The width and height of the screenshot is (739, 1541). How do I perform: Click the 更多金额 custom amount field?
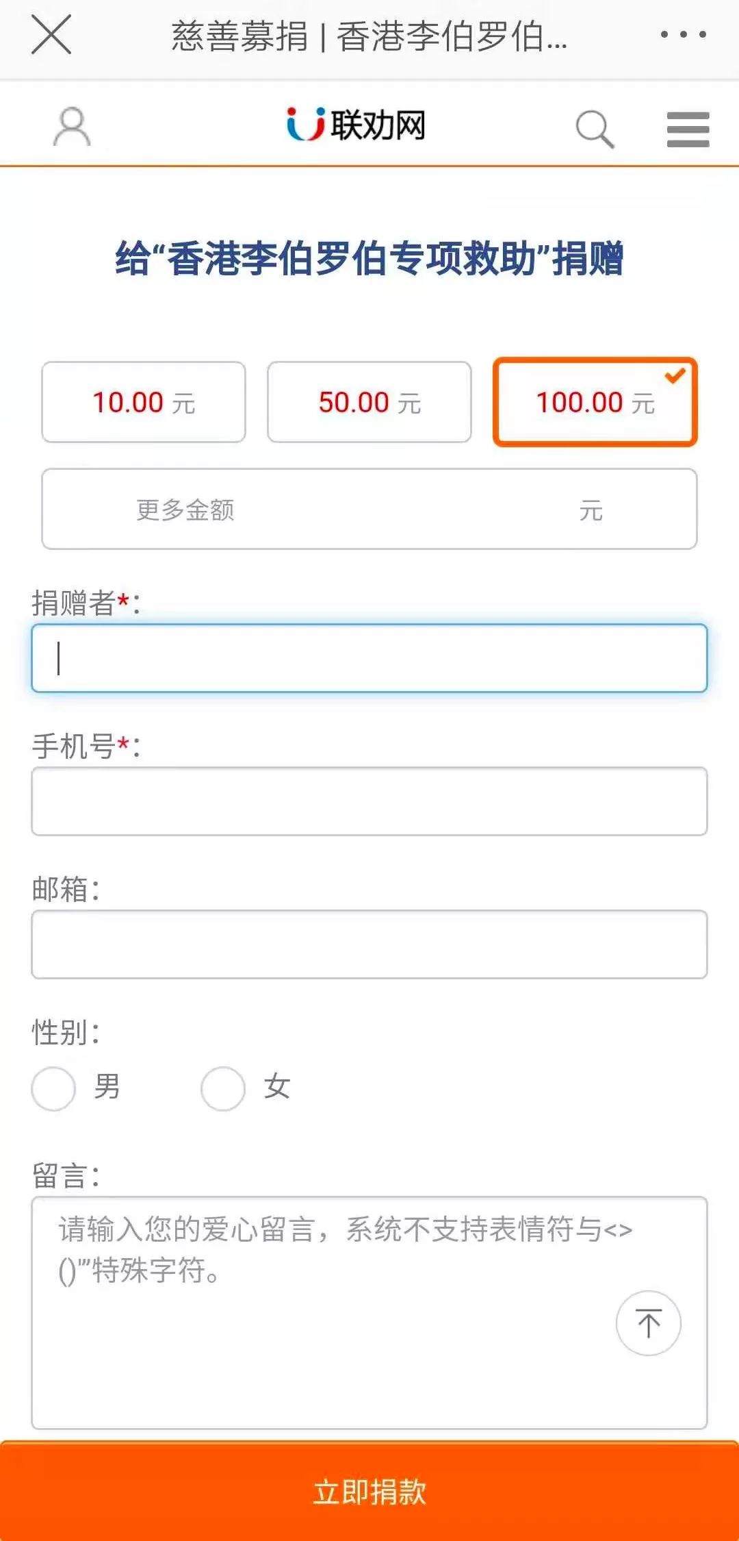pyautogui.click(x=369, y=509)
